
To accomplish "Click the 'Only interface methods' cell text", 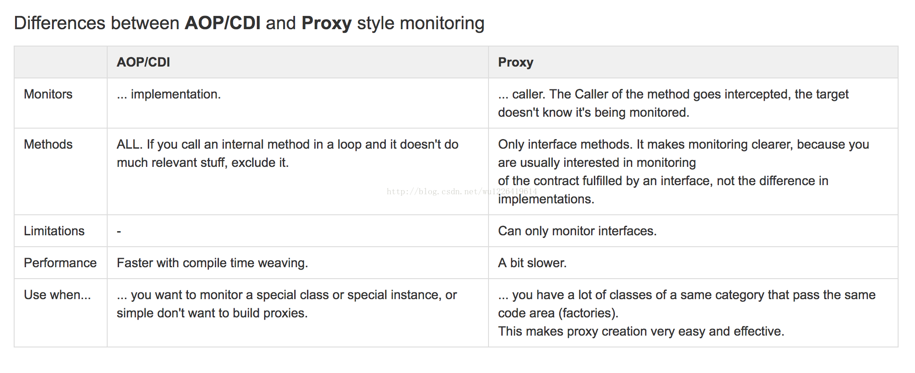I will click(x=683, y=171).
